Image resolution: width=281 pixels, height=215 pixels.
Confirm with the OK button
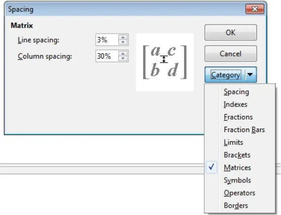[231, 32]
